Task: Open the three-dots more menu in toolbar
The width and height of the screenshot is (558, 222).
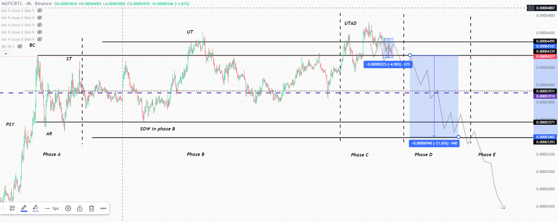Action: tap(103, 208)
